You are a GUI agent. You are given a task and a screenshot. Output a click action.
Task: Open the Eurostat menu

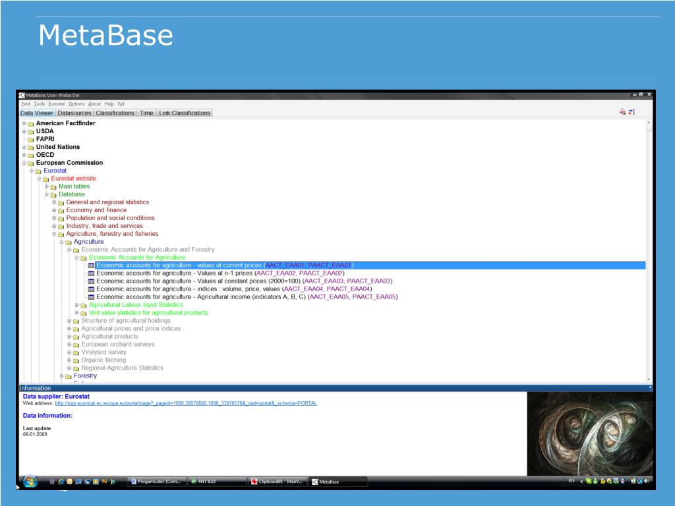[x=57, y=103]
